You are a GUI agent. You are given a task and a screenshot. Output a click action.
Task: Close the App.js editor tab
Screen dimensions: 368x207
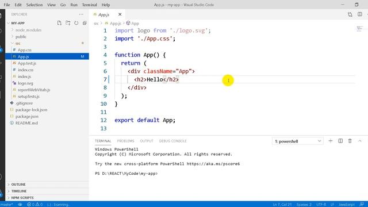[x=120, y=14]
